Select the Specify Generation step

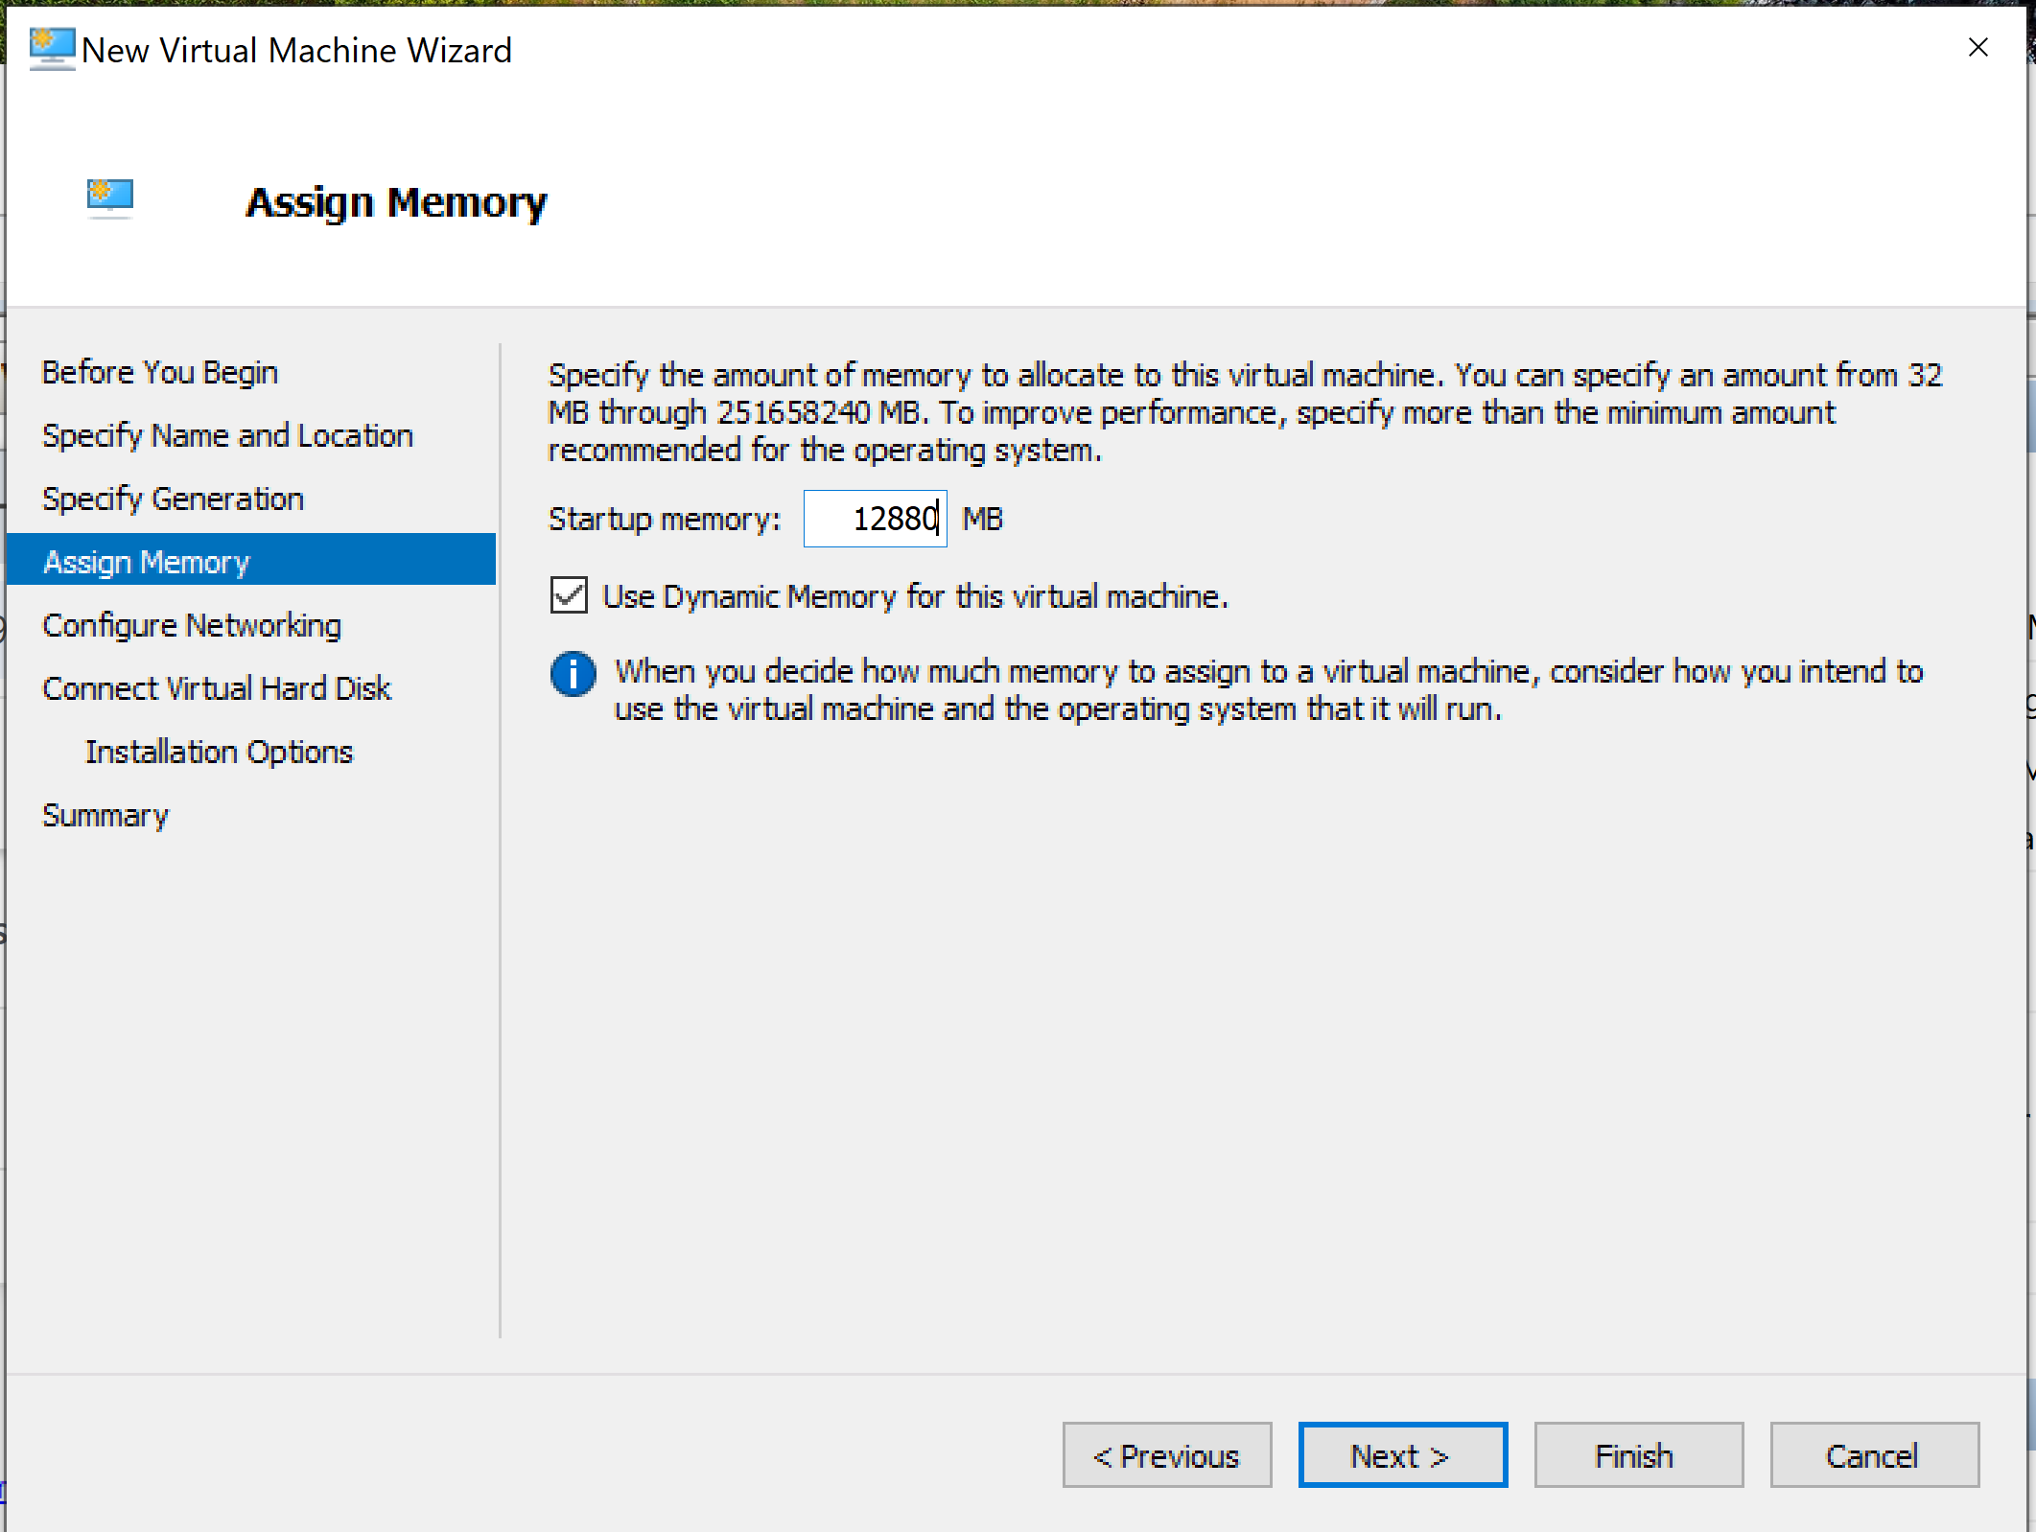173,499
